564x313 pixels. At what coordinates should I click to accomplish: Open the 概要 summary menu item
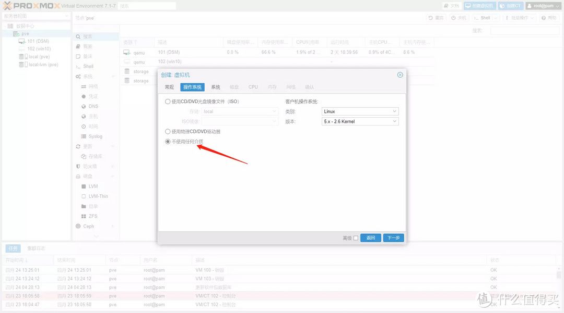[96, 46]
